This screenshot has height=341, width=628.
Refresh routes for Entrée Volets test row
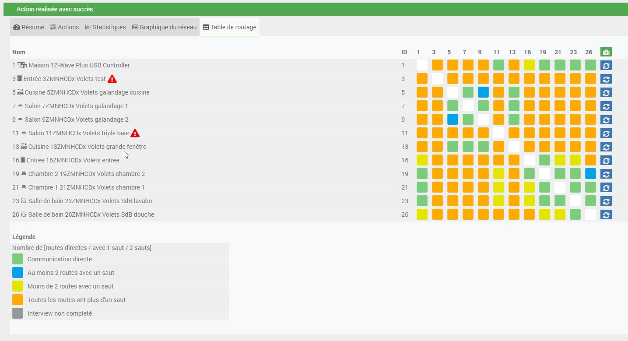[x=606, y=79]
